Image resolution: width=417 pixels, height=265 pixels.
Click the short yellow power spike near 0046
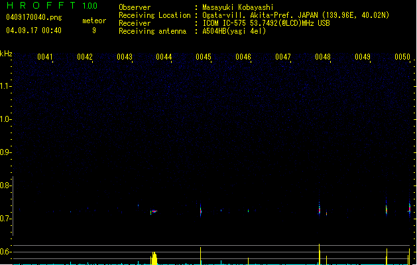(248, 261)
